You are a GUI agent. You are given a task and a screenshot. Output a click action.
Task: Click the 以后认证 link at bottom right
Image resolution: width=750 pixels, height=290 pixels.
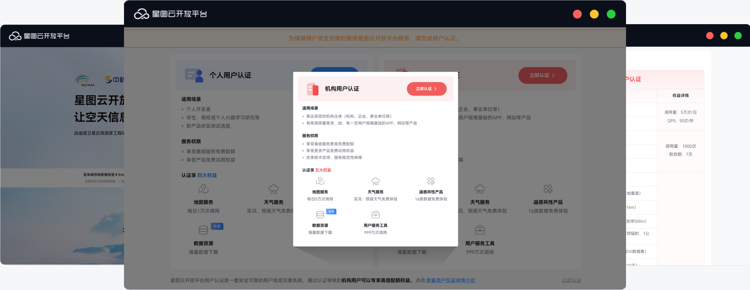[571, 280]
